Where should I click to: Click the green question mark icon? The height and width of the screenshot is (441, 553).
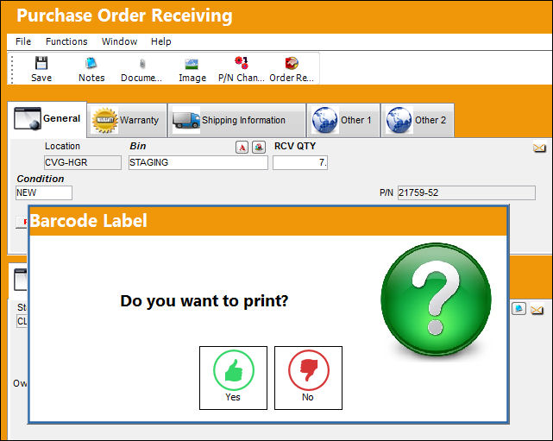[x=436, y=299]
